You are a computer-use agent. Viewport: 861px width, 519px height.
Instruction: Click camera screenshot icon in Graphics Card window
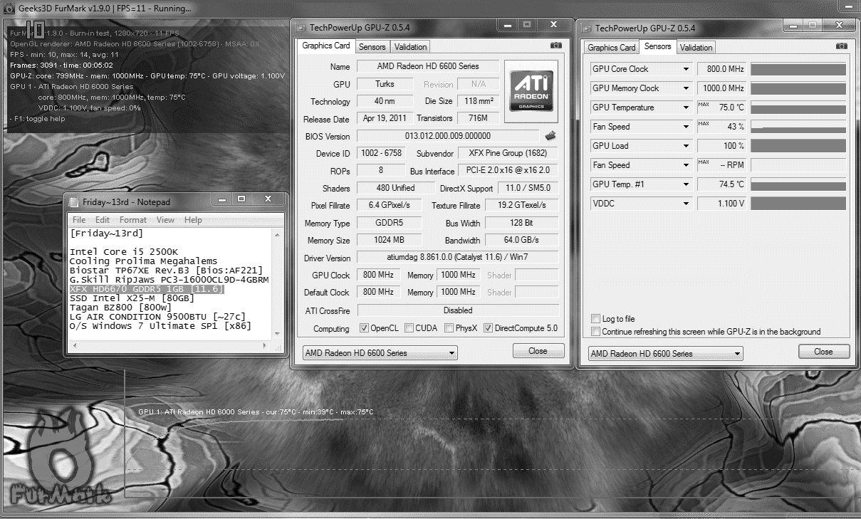[x=555, y=46]
